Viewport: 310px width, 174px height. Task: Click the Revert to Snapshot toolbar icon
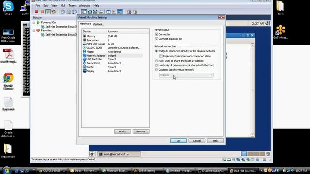click(x=69, y=12)
